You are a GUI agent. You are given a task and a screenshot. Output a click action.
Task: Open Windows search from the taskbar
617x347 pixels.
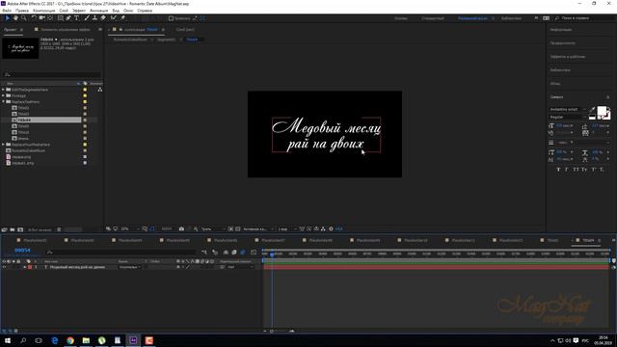[x=23, y=340]
